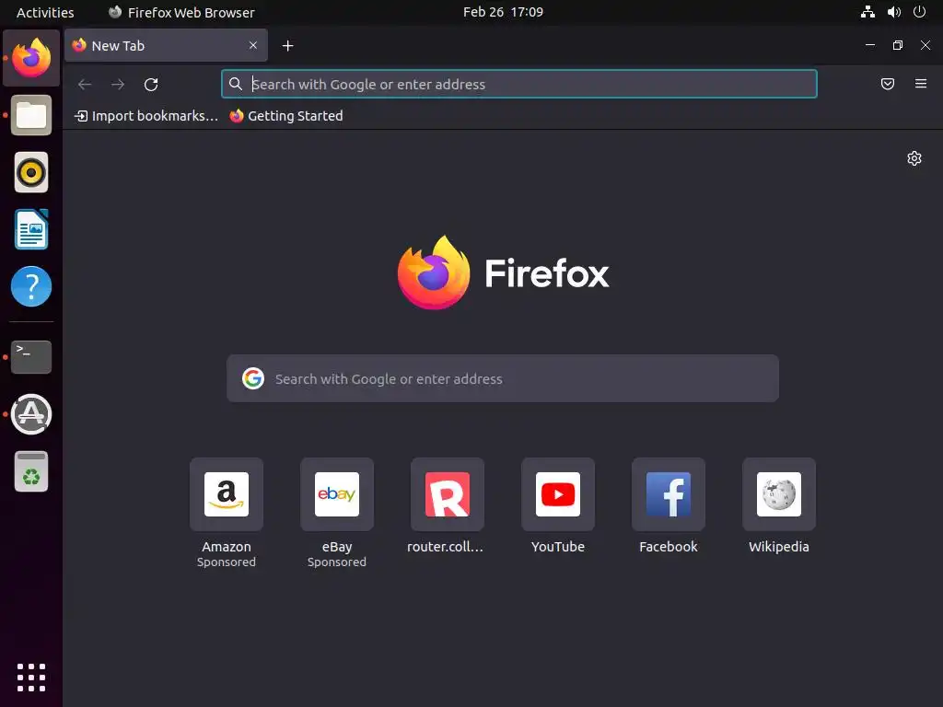
Task: Open power menu in top bar
Action: click(x=919, y=12)
